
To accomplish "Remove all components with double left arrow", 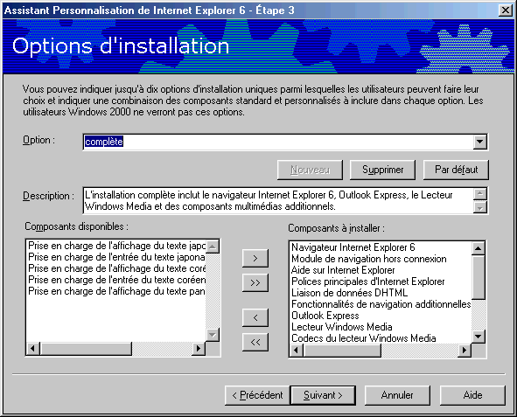I will pos(255,343).
